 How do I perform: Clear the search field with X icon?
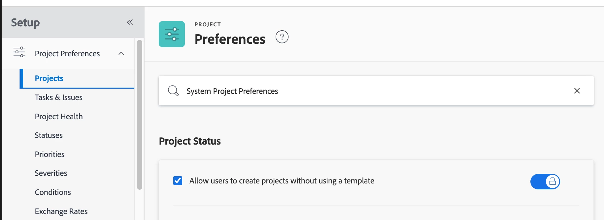click(x=577, y=91)
